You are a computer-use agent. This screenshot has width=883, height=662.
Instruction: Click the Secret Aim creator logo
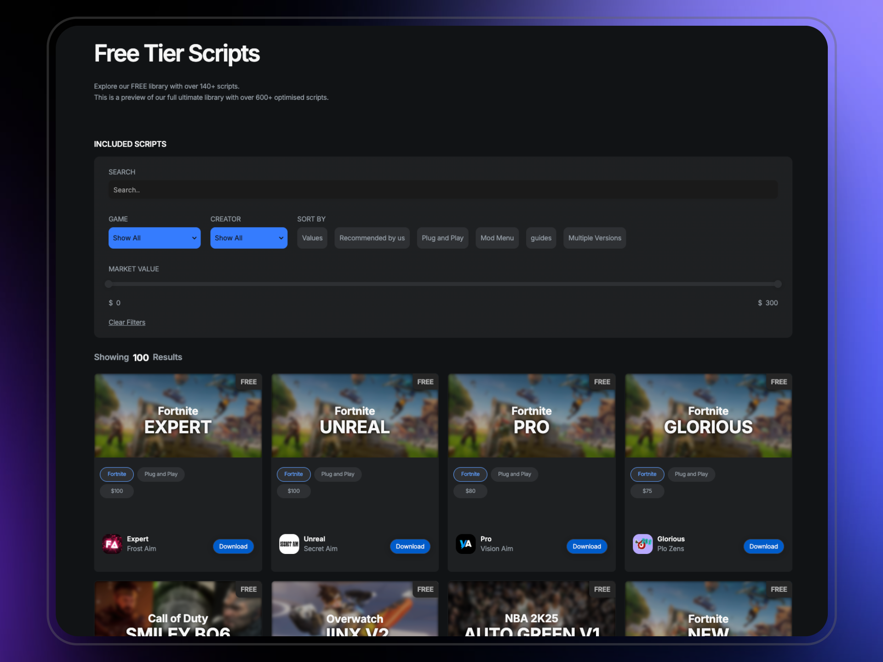[289, 544]
